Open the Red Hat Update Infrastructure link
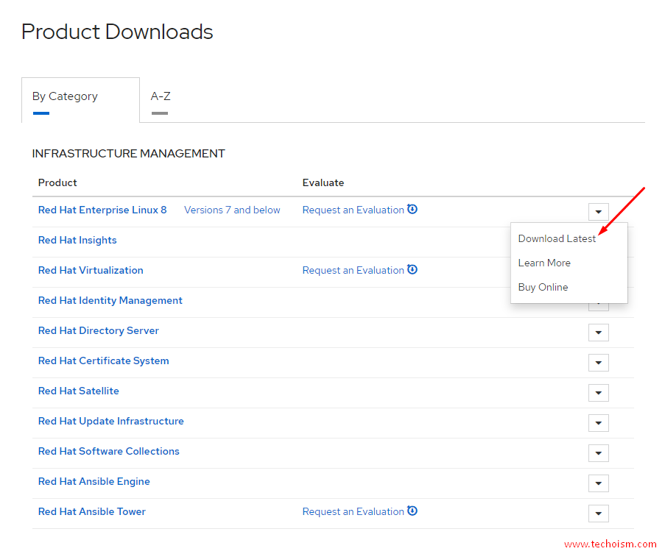The image size is (665, 554). 110,421
